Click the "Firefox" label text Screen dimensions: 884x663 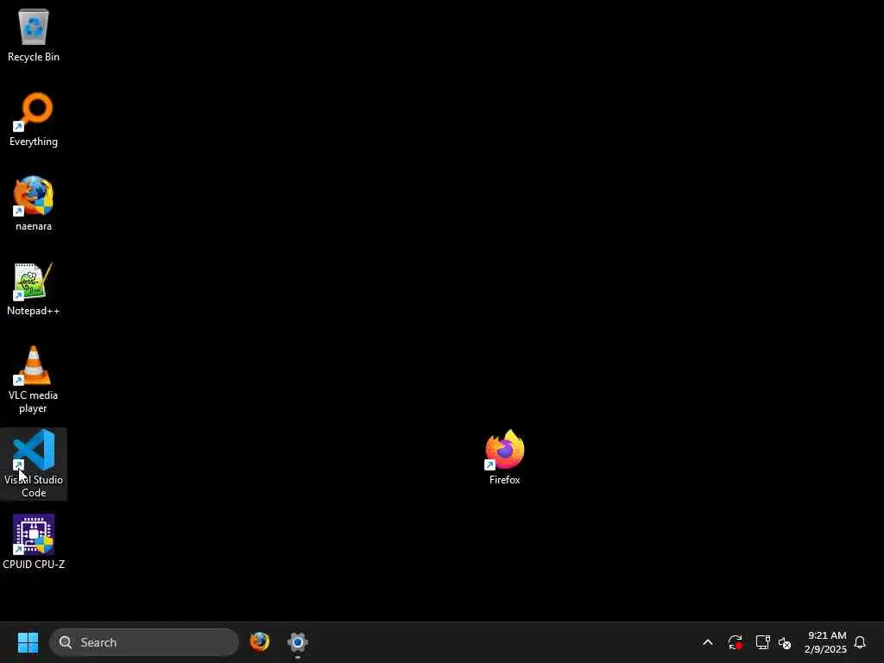pos(504,480)
